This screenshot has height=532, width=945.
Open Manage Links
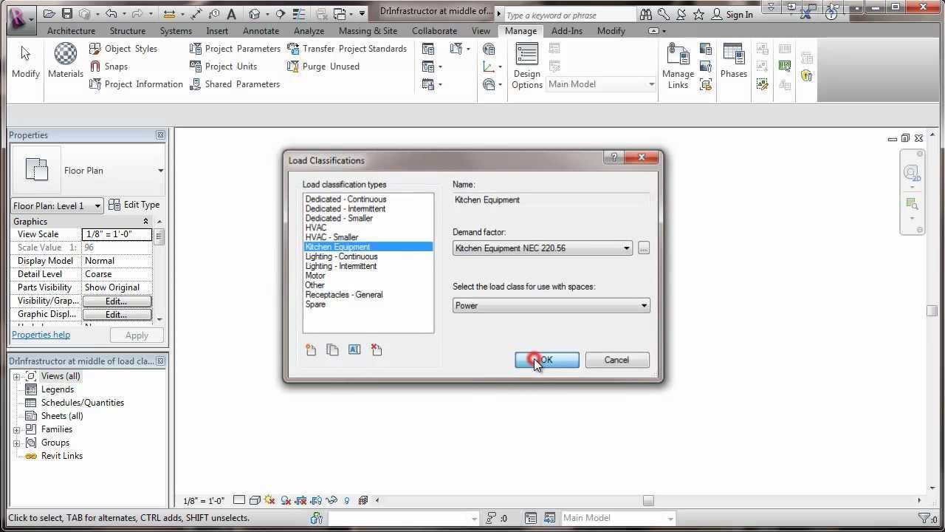point(678,66)
